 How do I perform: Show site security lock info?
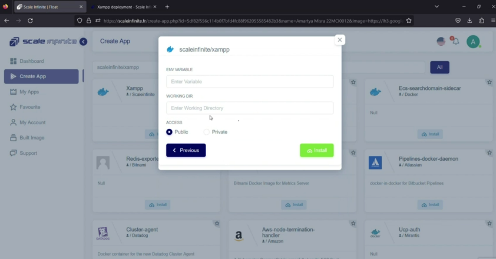click(x=89, y=21)
